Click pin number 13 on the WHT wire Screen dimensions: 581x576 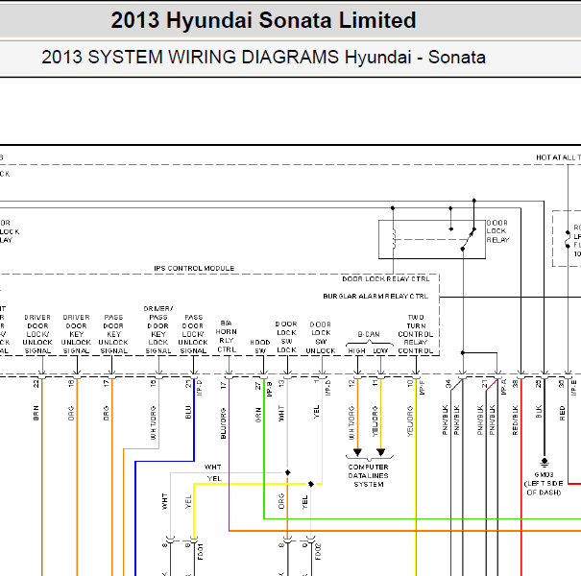[281, 384]
